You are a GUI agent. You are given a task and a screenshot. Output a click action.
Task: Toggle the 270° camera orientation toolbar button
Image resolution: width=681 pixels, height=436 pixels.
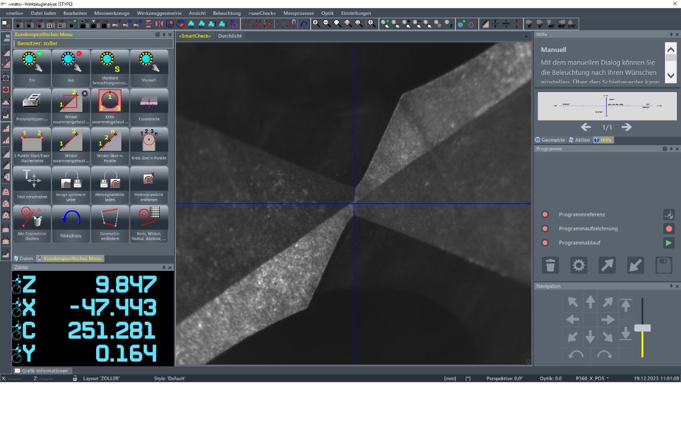tap(572, 23)
